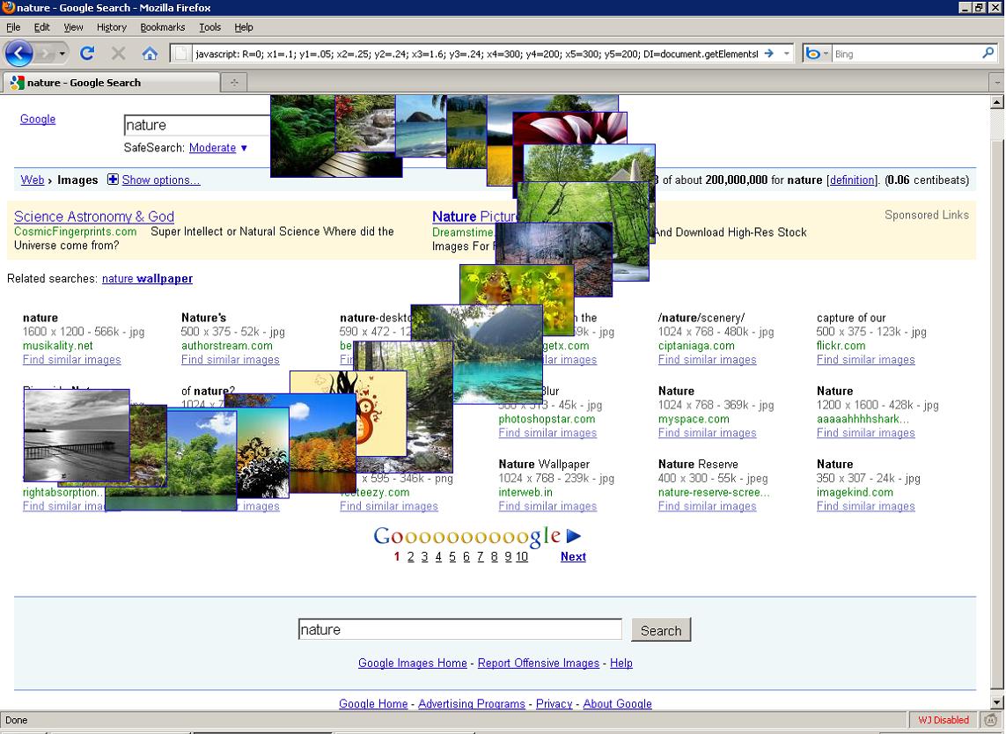Click Find similar images under musikality.net
Image resolution: width=1006 pixels, height=734 pixels.
pos(72,359)
